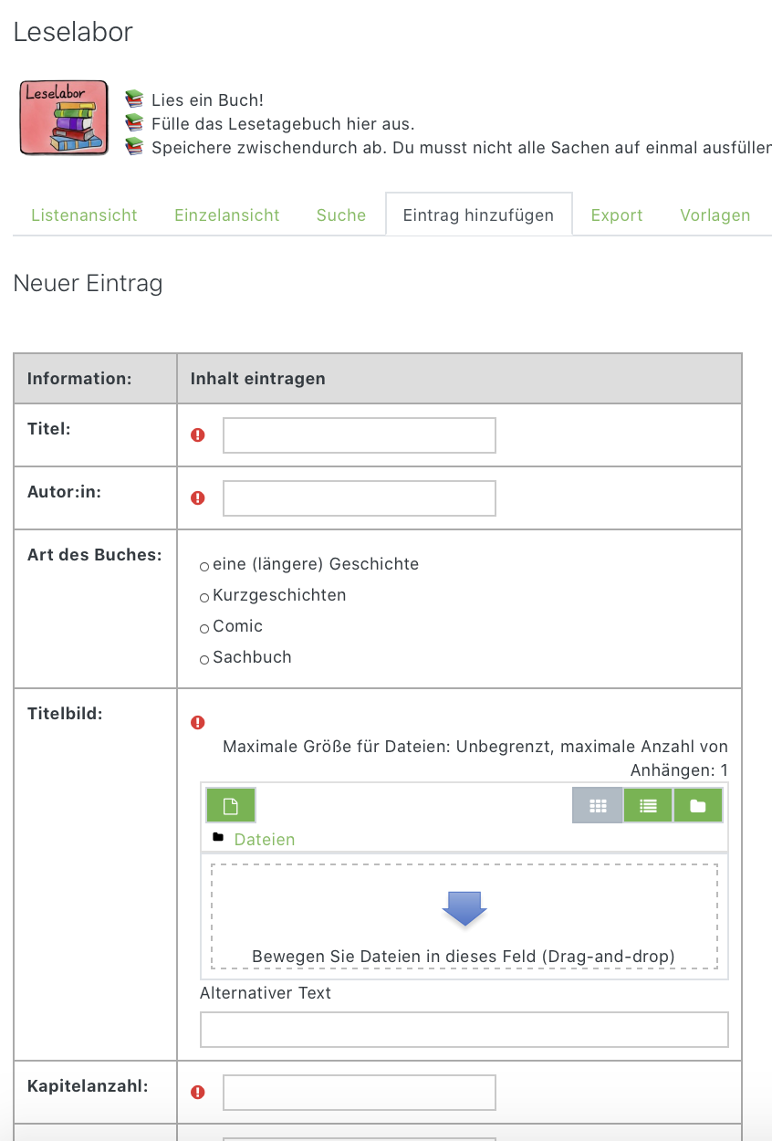Viewport: 772px width, 1141px height.
Task: Click the book emoji before 'Fülle das Lesetagebuch'
Action: 135,123
